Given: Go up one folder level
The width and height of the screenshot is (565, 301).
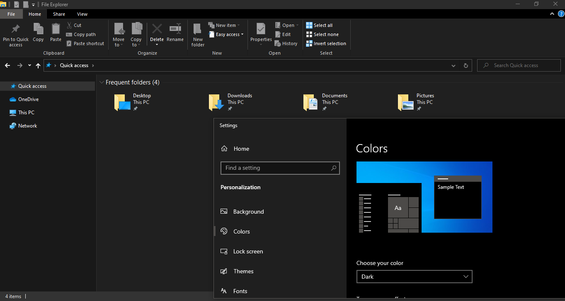Looking at the screenshot, I should tap(38, 65).
